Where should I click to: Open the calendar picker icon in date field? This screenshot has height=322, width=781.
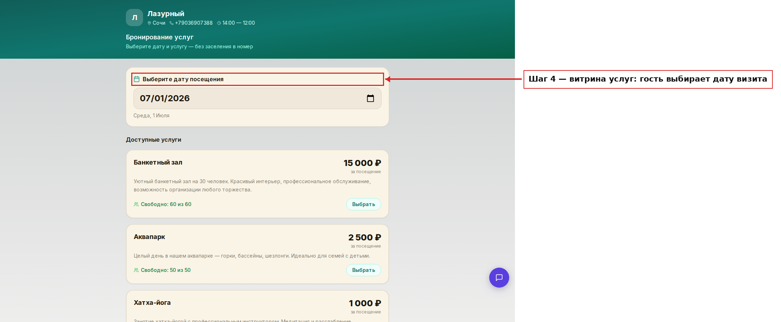(370, 98)
